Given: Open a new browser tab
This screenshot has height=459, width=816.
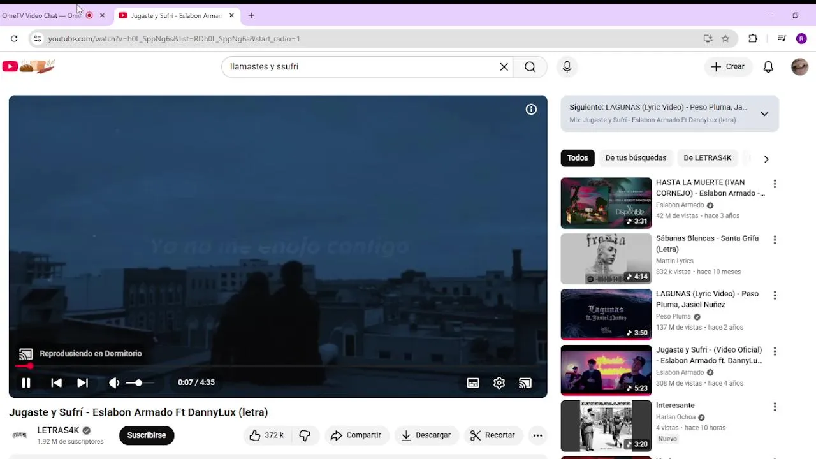Looking at the screenshot, I should click(251, 15).
